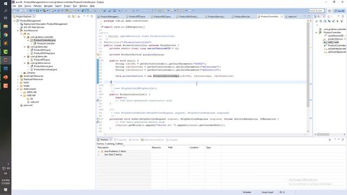347x195 pixels.
Task: Click the Debug bug icon in toolbar
Action: tap(31, 11)
